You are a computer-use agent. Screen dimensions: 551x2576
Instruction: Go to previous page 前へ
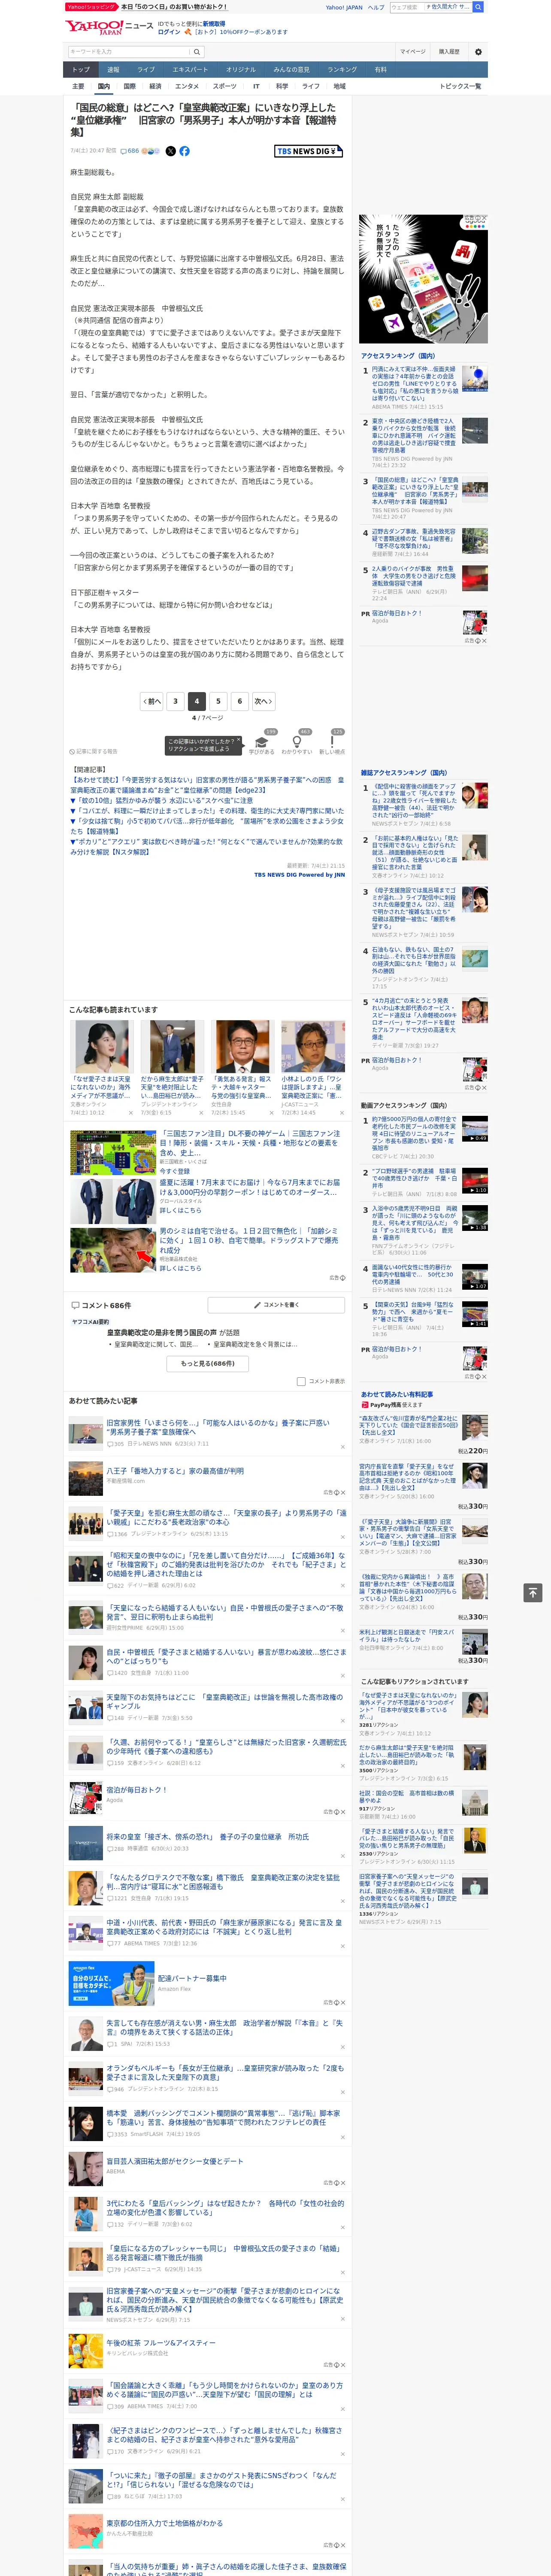pyautogui.click(x=152, y=701)
